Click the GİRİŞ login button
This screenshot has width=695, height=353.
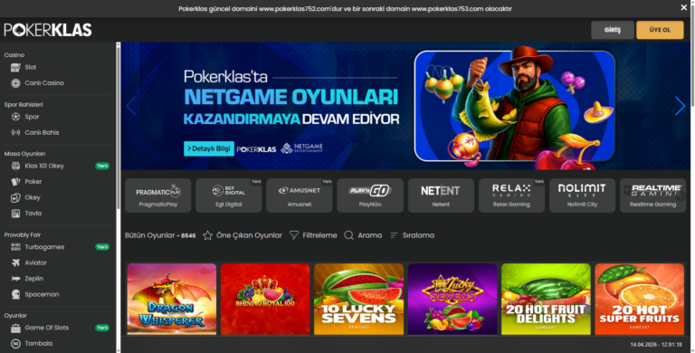click(x=613, y=30)
